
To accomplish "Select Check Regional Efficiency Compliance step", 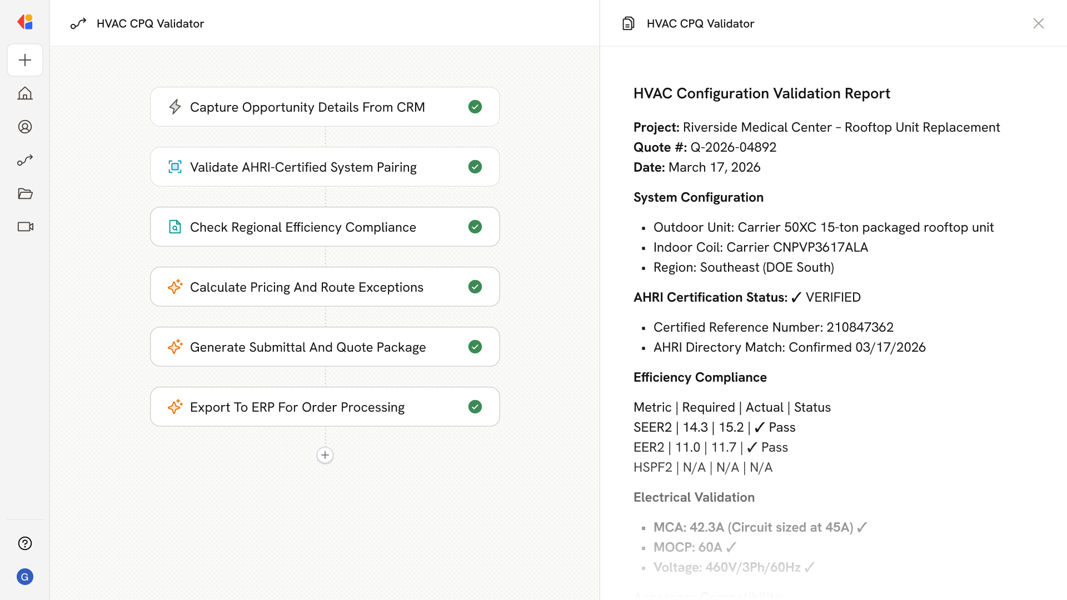I will pos(303,227).
